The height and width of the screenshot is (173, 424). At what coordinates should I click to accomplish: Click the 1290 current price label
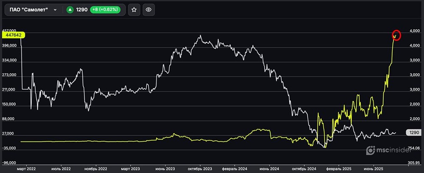point(414,132)
